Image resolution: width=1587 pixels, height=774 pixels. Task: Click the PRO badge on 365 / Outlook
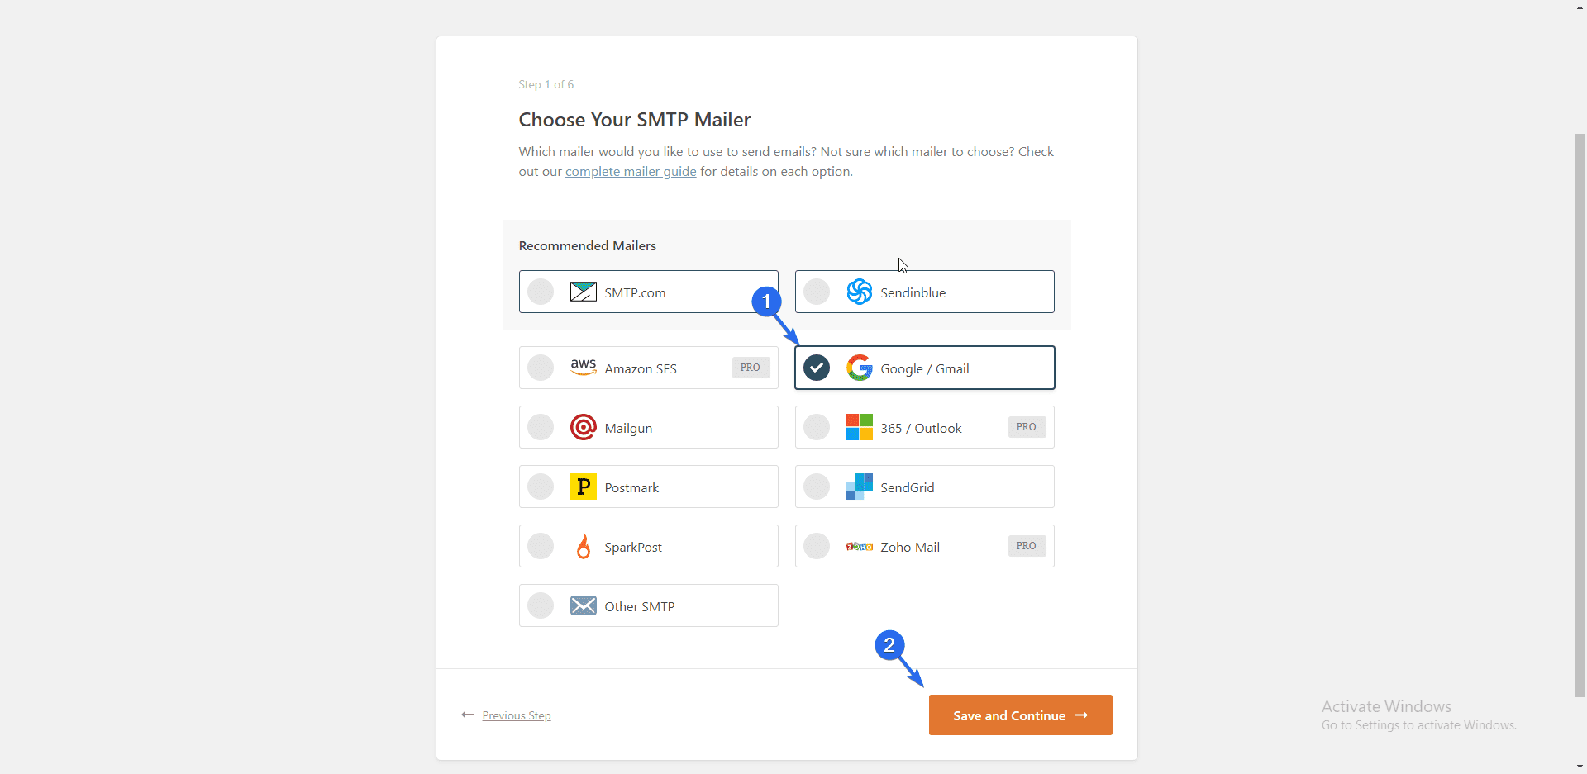[x=1027, y=427]
